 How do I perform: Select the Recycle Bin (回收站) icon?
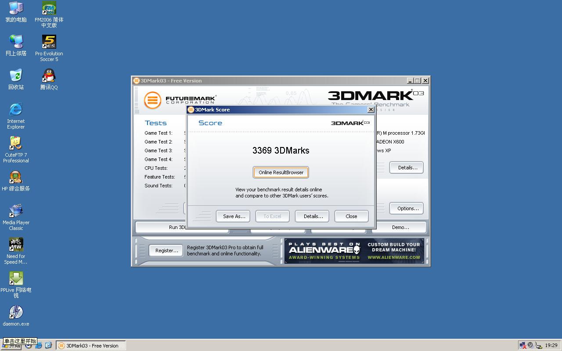coord(16,76)
